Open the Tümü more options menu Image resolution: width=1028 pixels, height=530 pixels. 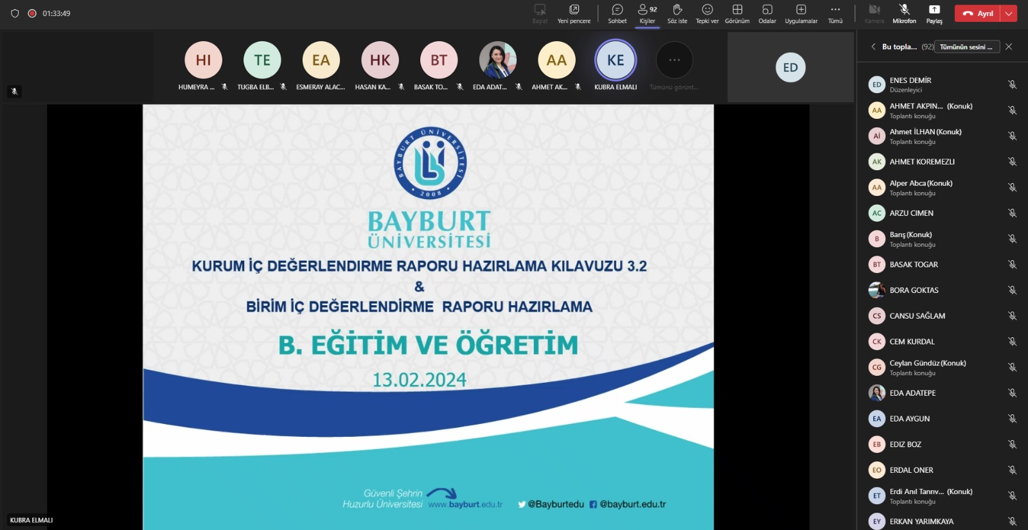point(835,13)
